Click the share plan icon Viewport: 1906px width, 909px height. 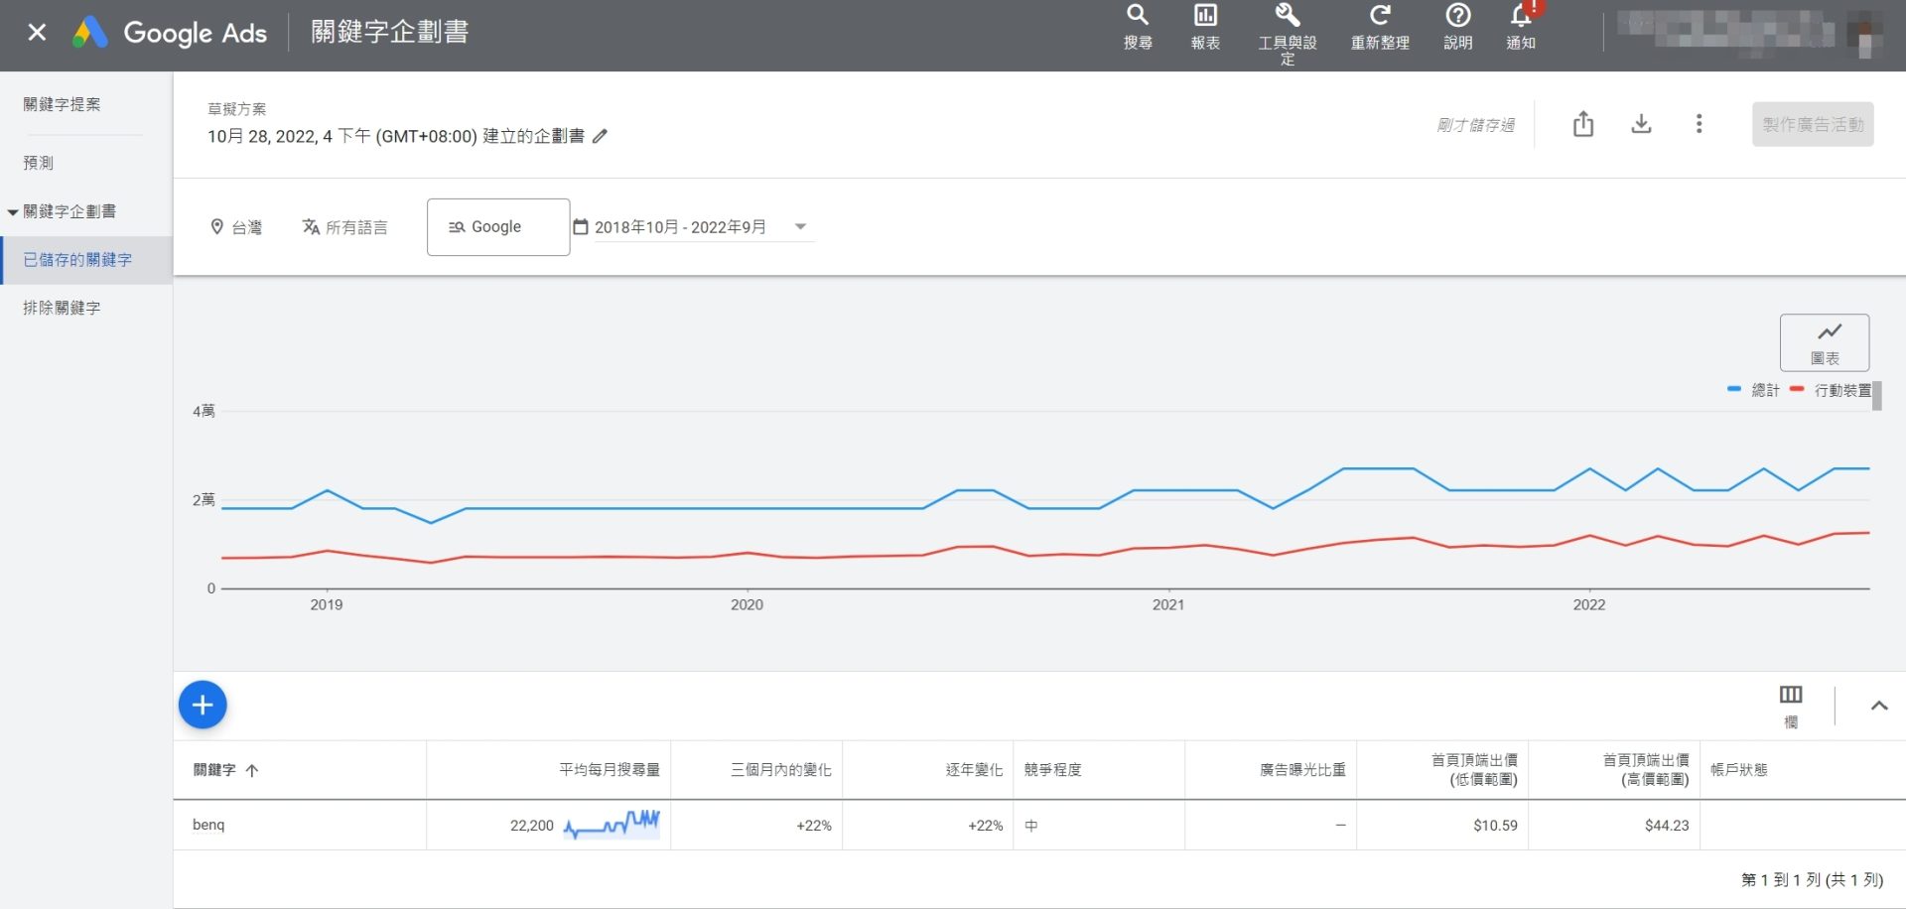1583,124
